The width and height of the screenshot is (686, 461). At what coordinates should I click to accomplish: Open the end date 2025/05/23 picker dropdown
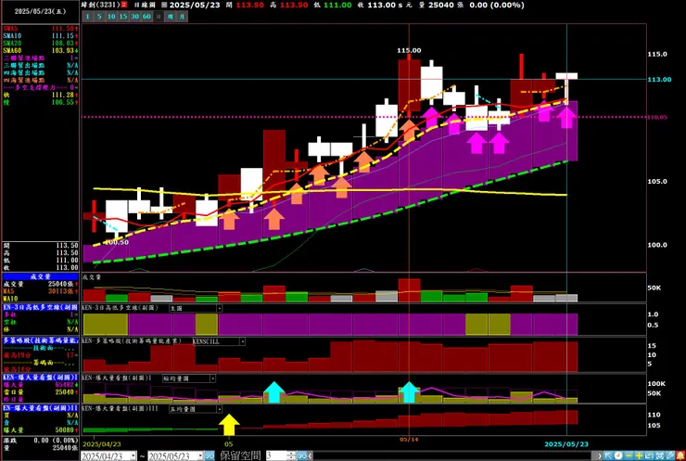coord(200,456)
